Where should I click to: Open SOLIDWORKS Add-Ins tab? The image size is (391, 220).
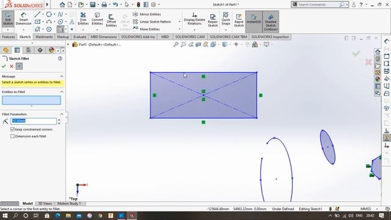tap(138, 37)
